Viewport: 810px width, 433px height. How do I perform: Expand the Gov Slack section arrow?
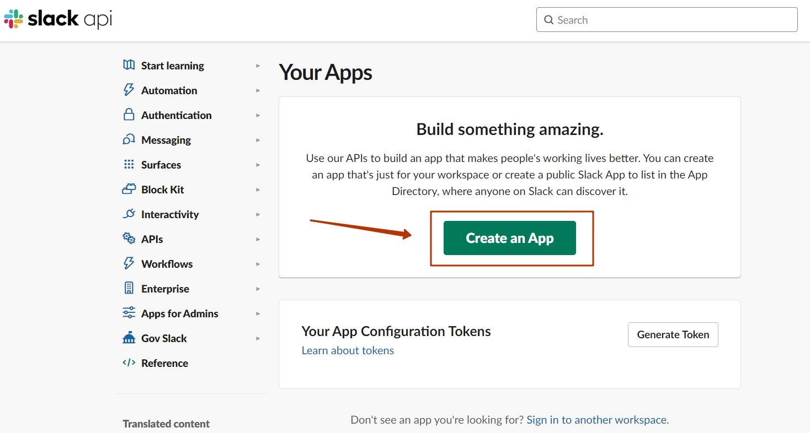[x=258, y=338]
